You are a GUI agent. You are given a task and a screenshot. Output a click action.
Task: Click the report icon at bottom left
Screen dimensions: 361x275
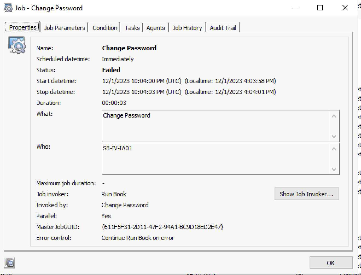(x=10, y=263)
